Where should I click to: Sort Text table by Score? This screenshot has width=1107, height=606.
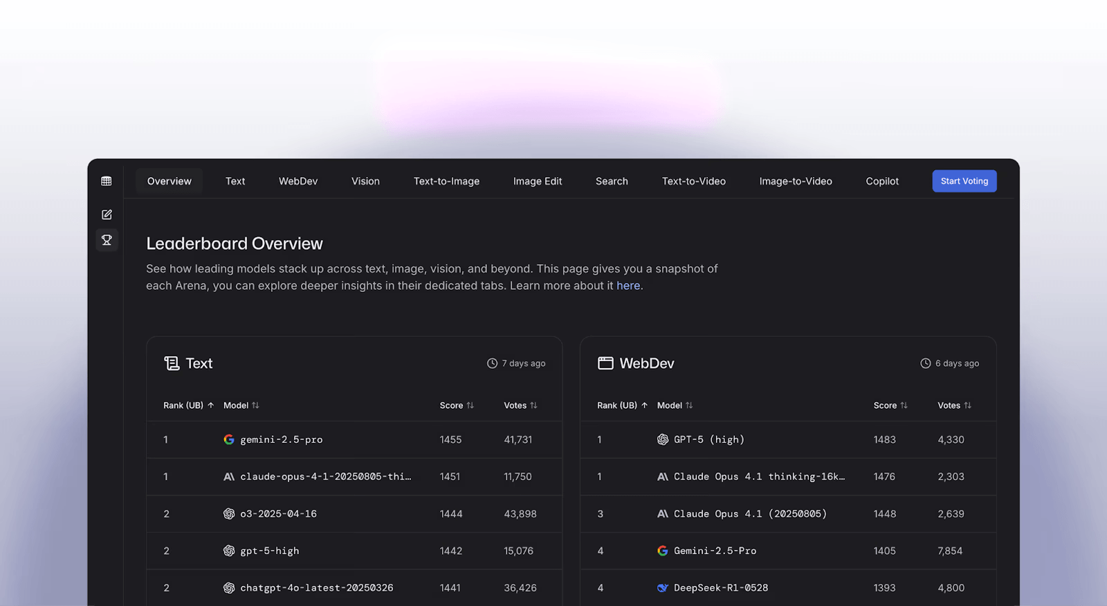[x=457, y=405]
